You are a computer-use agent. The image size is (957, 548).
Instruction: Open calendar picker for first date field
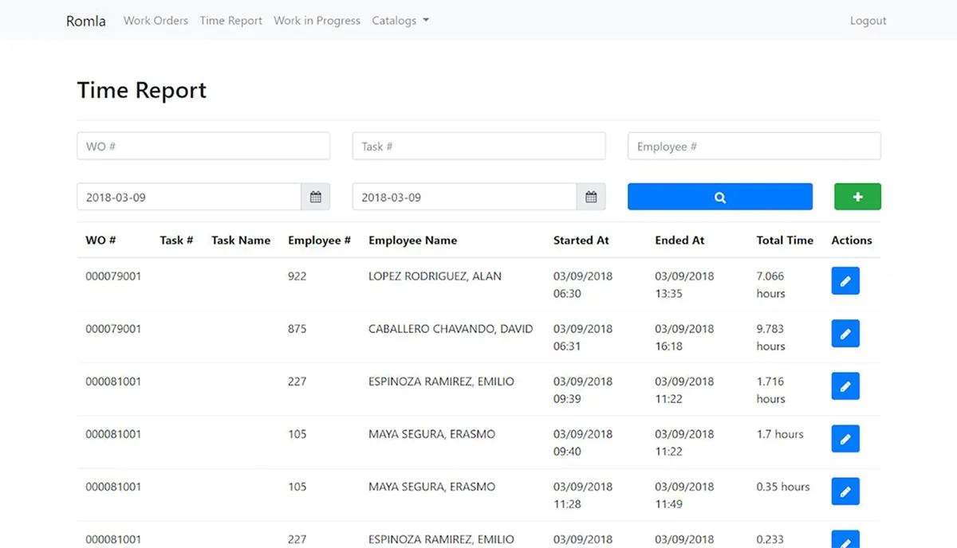tap(315, 197)
